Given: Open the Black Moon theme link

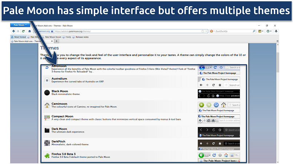Looking at the screenshot, I should tap(60, 91).
